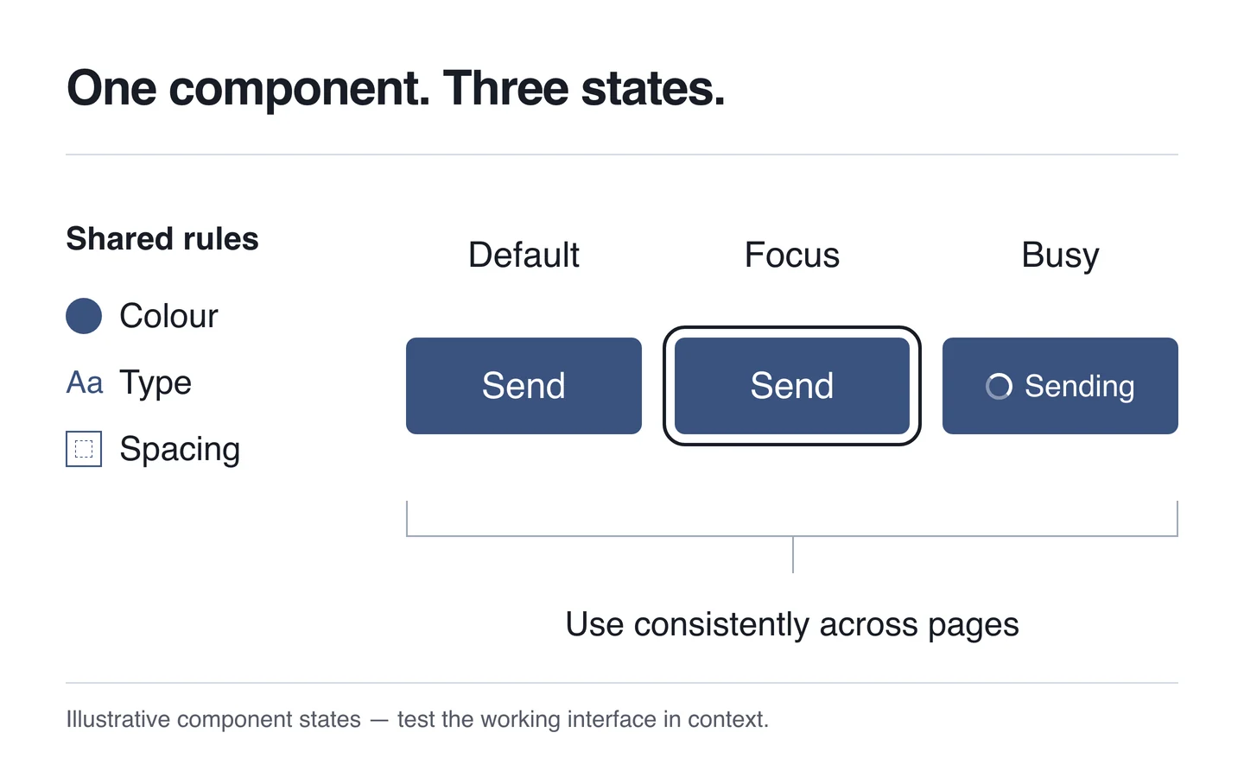The image size is (1244, 777).
Task: Select the Focus column label
Action: pyautogui.click(x=792, y=256)
